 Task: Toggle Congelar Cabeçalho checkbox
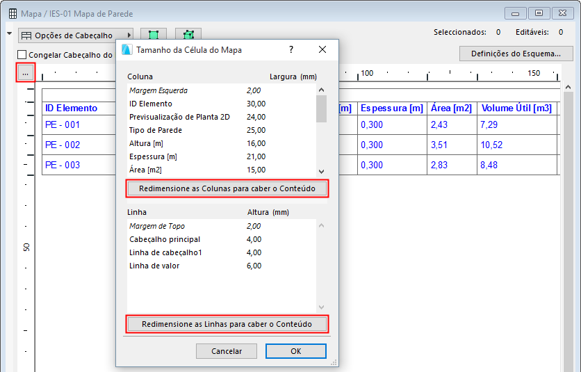pos(22,54)
